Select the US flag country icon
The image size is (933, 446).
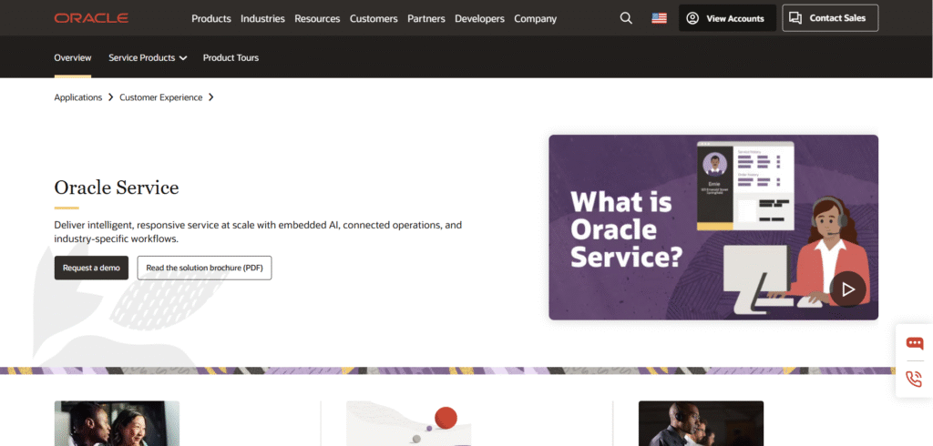coord(659,18)
